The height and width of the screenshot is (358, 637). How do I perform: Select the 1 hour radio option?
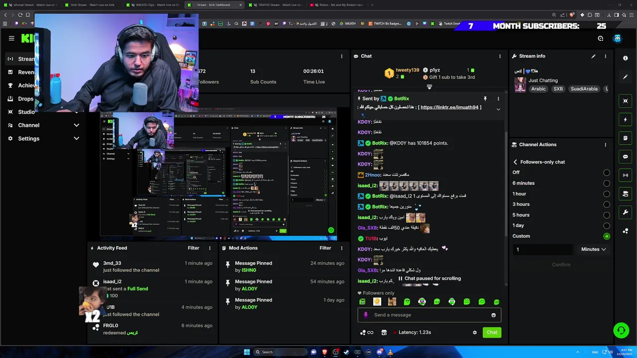[x=607, y=194]
